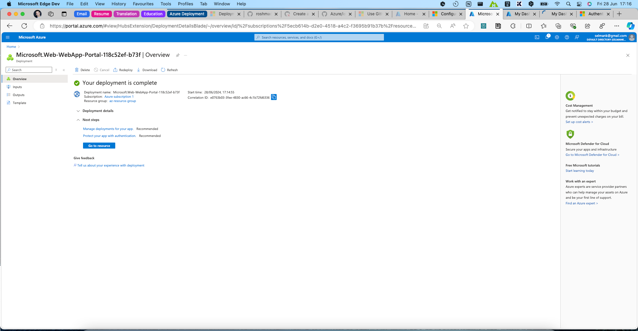Click Home breadcrumb link
Screen dimensions: 638x331
click(x=11, y=47)
